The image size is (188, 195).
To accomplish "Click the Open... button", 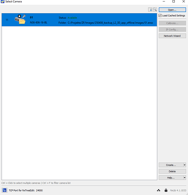I will click(x=172, y=10).
